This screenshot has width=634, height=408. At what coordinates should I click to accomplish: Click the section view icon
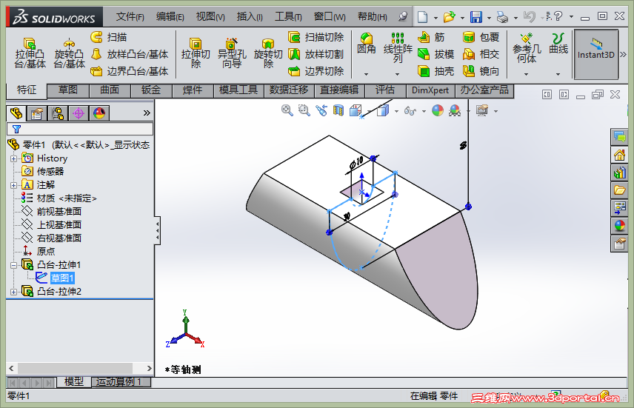(x=338, y=110)
